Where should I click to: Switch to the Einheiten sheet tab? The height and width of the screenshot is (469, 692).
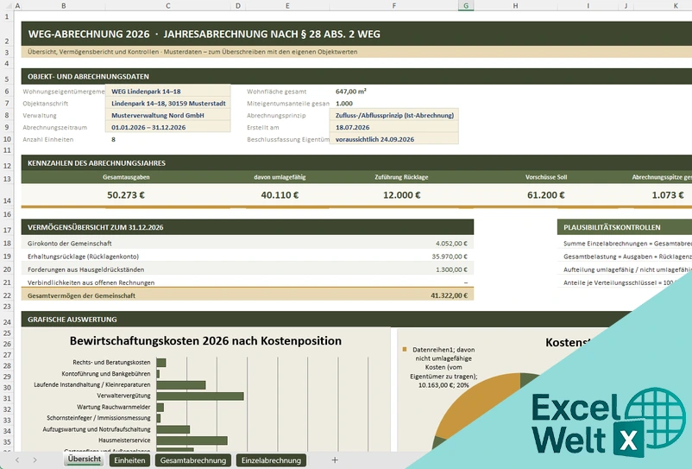click(x=129, y=460)
